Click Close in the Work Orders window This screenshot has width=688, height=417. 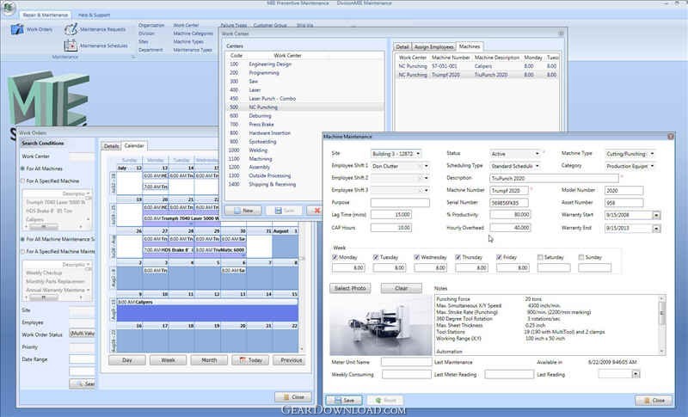pos(293,397)
